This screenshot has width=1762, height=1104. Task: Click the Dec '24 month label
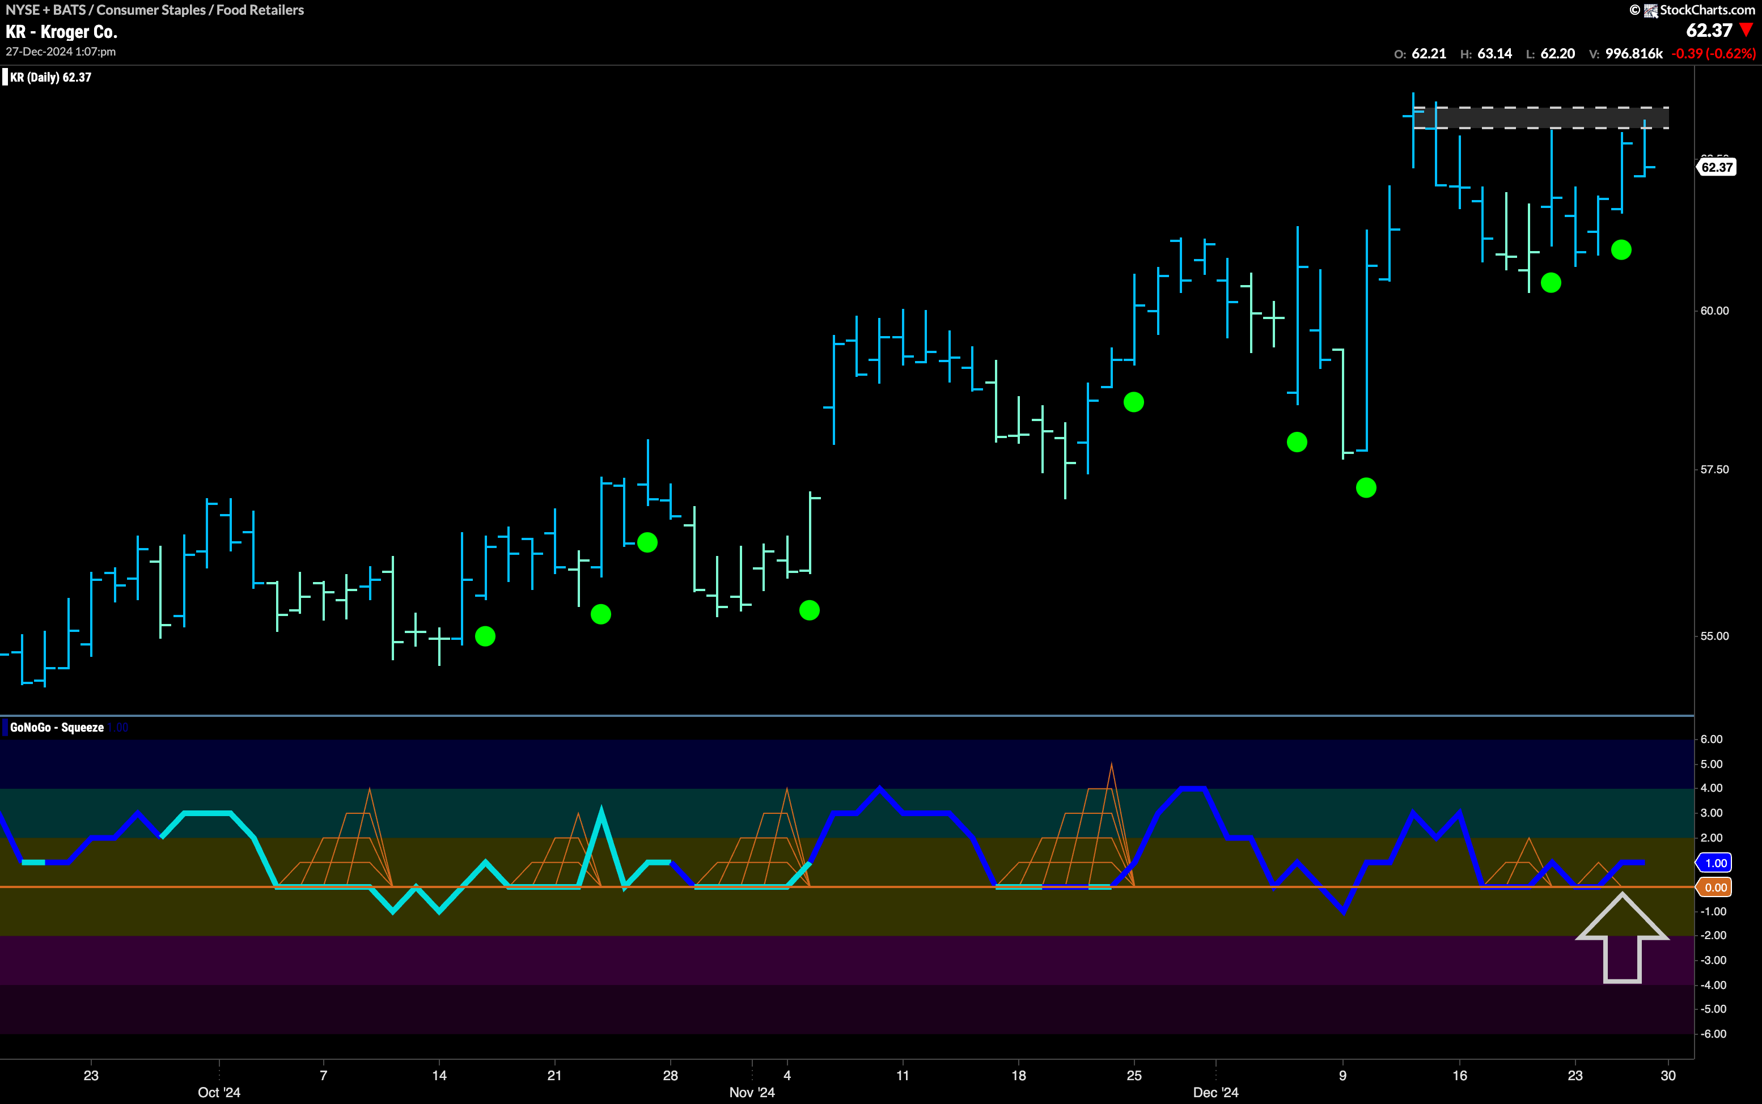(1216, 1092)
